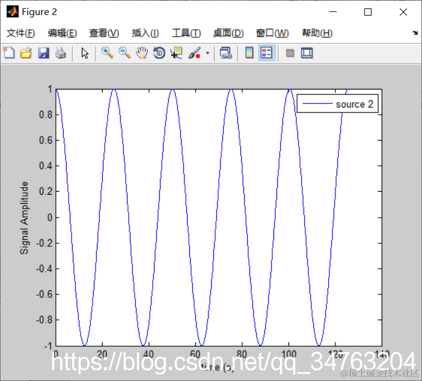Viewport: 422px width, 381px height.
Task: Open the 编辑(E) menu
Action: [62, 33]
